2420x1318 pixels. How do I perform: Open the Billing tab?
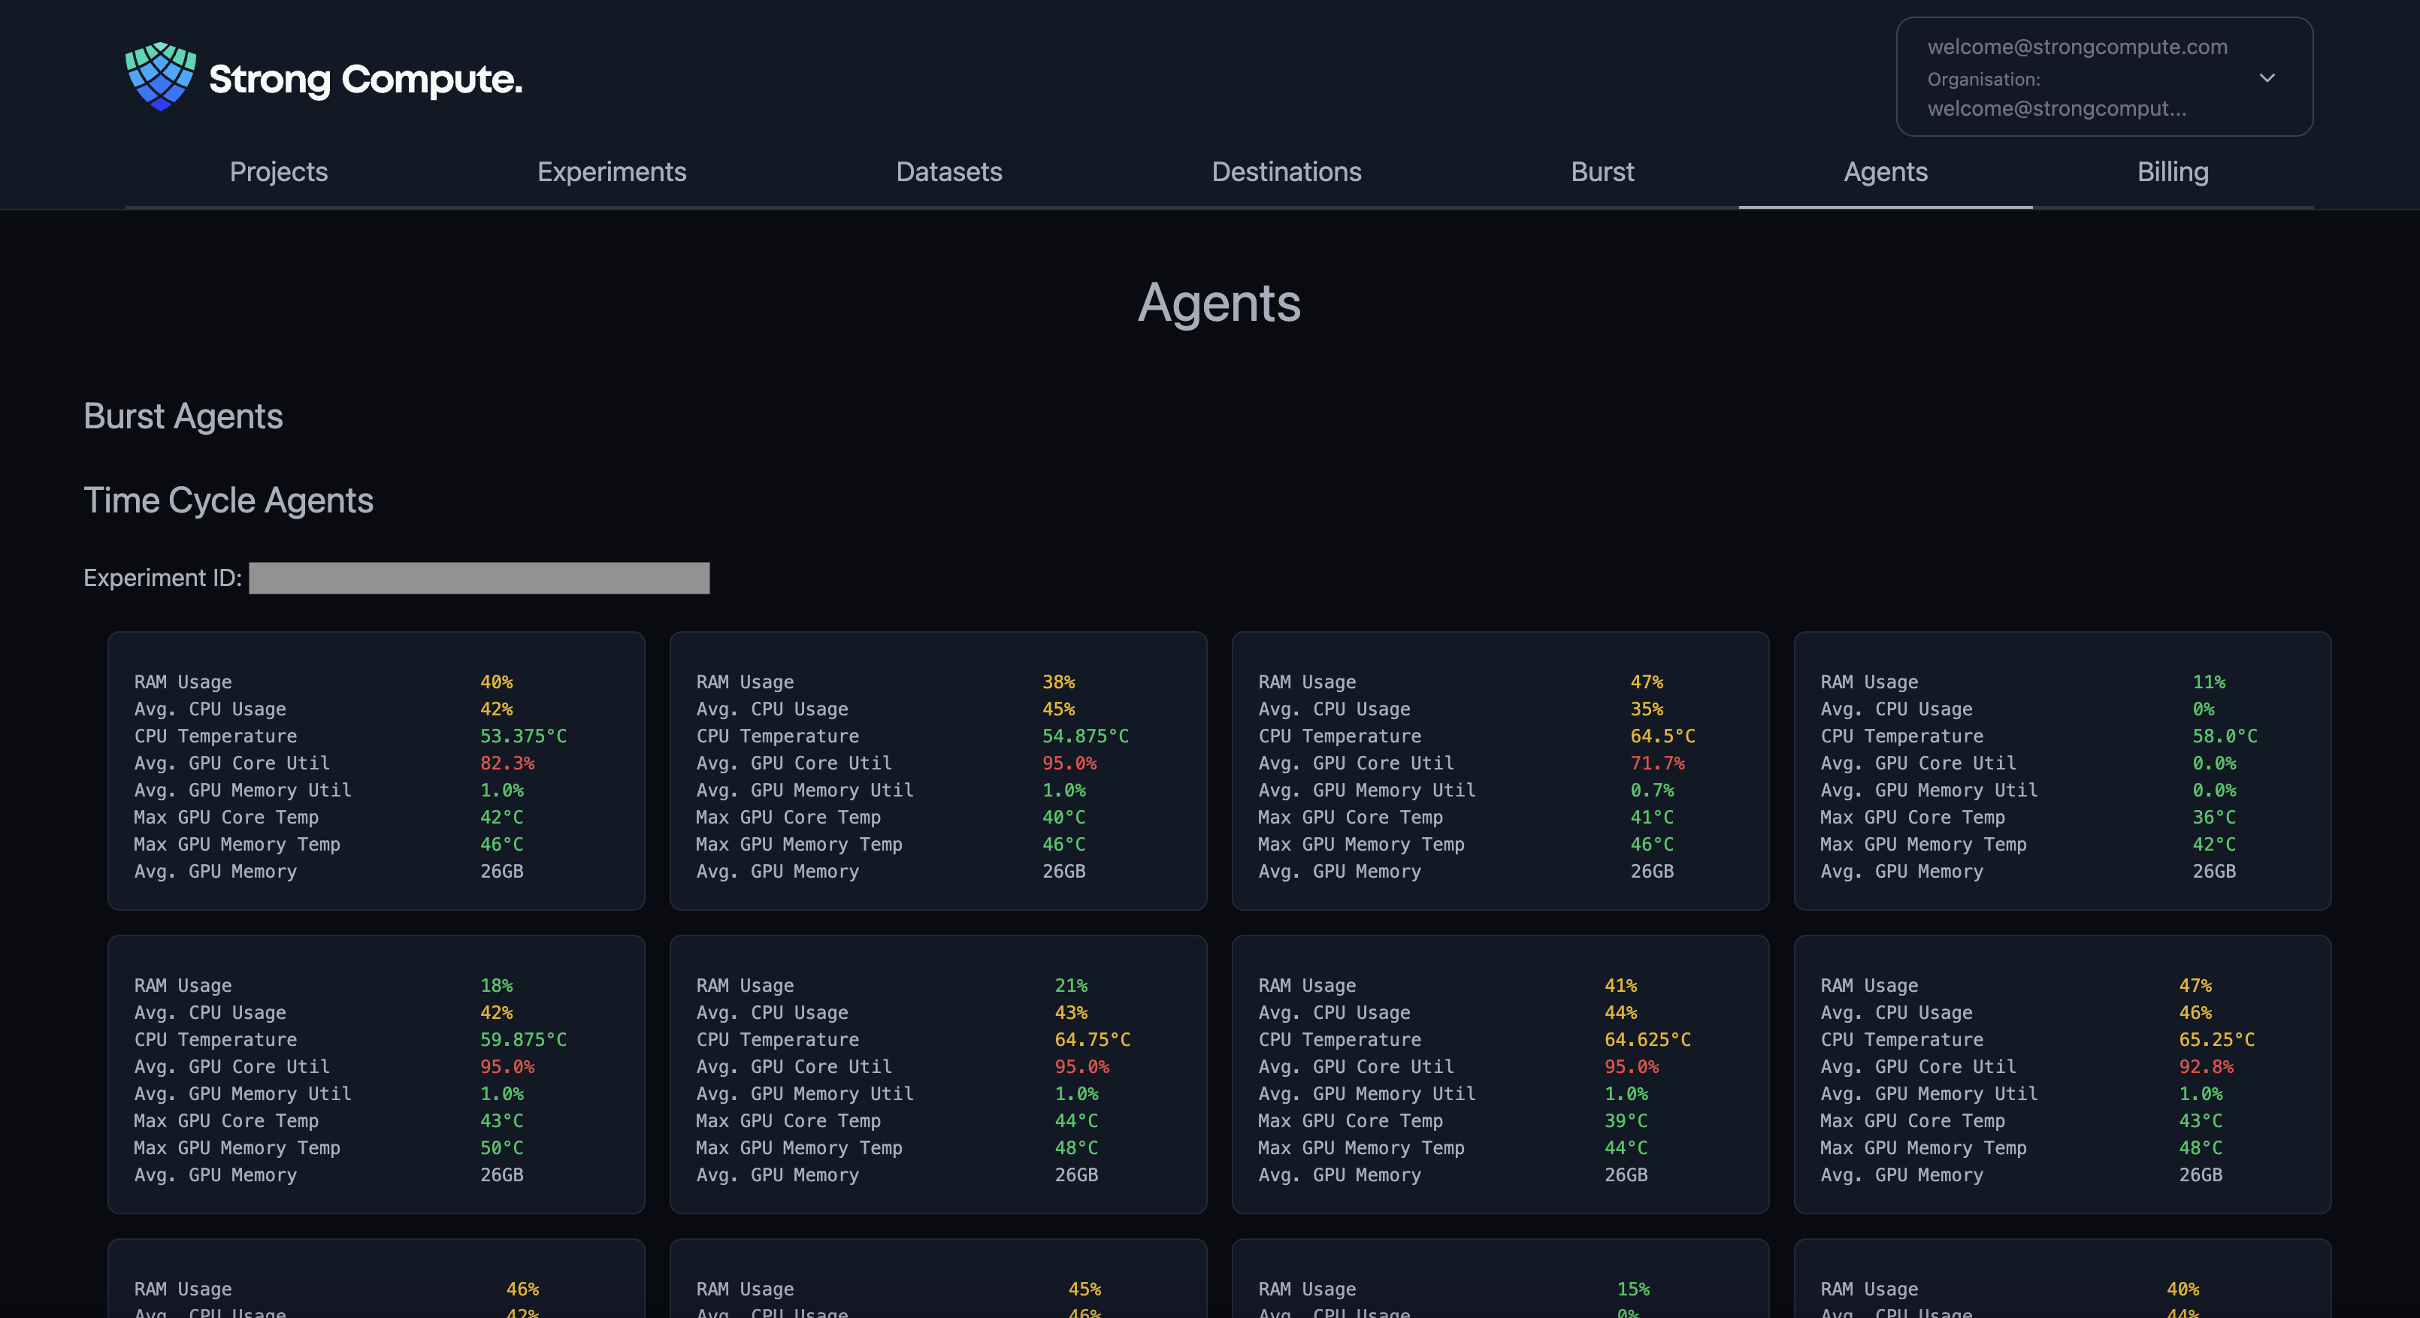[x=2173, y=172]
